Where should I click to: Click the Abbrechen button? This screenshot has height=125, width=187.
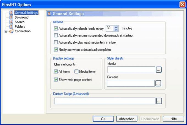pos(127,119)
